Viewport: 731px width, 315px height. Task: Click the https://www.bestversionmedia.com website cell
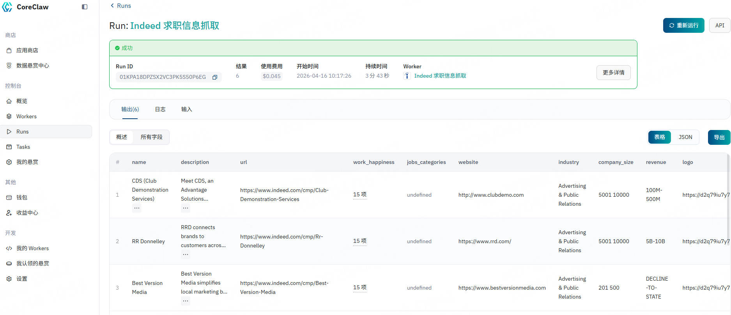click(x=502, y=288)
